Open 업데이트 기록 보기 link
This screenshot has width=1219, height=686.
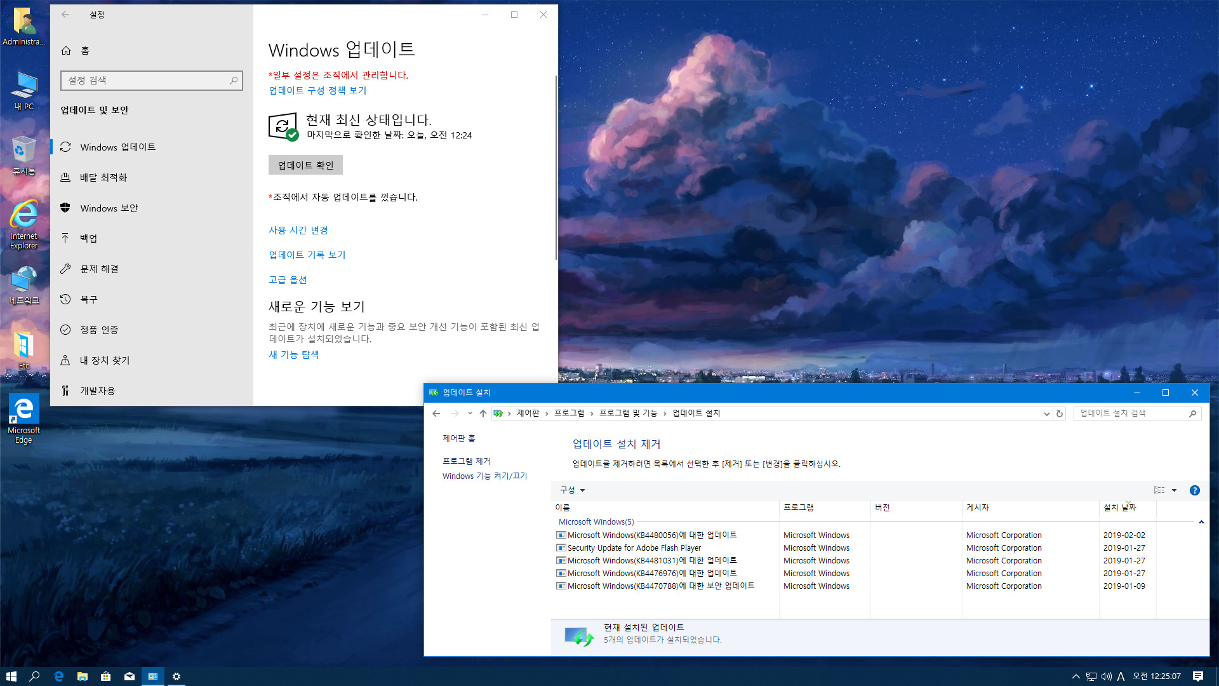pyautogui.click(x=307, y=255)
